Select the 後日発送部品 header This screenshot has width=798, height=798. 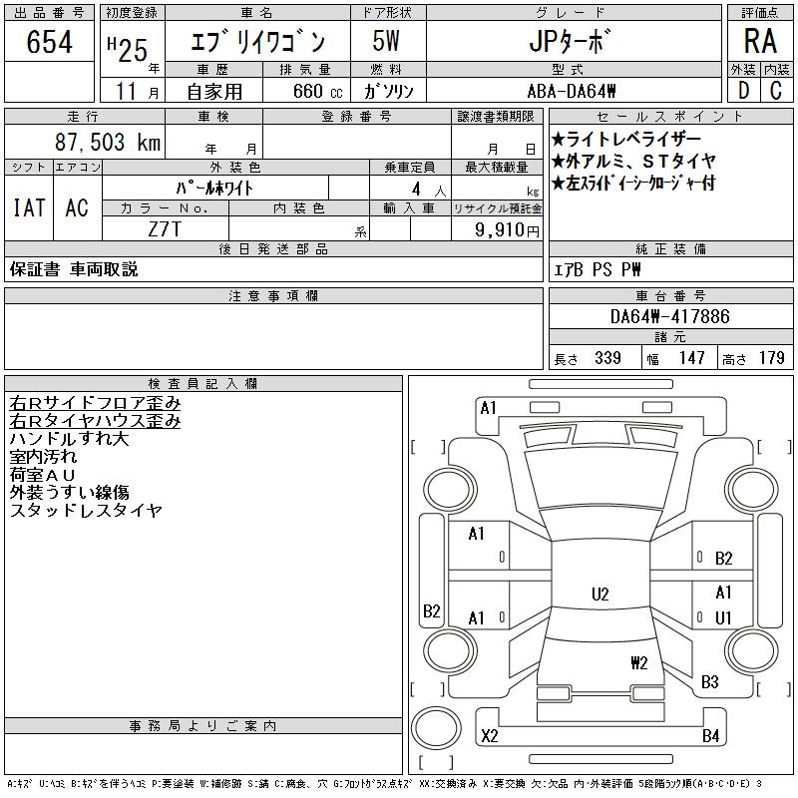point(273,248)
